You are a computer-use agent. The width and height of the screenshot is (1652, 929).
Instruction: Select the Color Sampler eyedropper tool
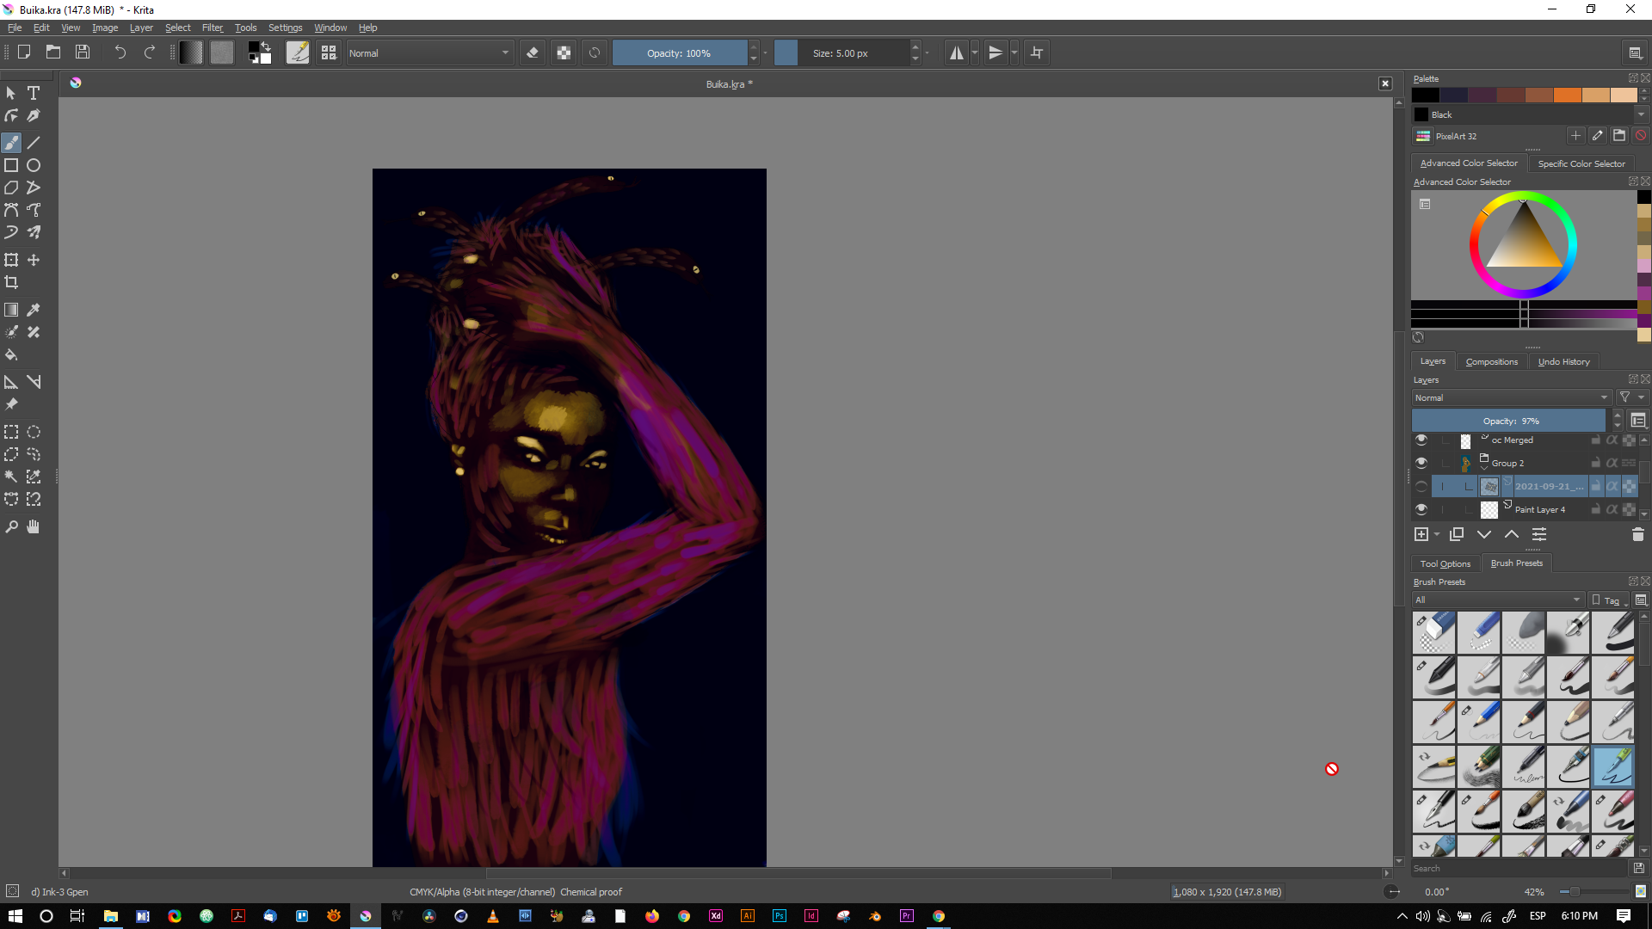[34, 310]
